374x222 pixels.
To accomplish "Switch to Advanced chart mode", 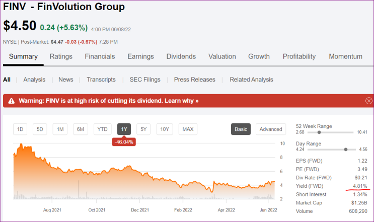I will click(271, 129).
